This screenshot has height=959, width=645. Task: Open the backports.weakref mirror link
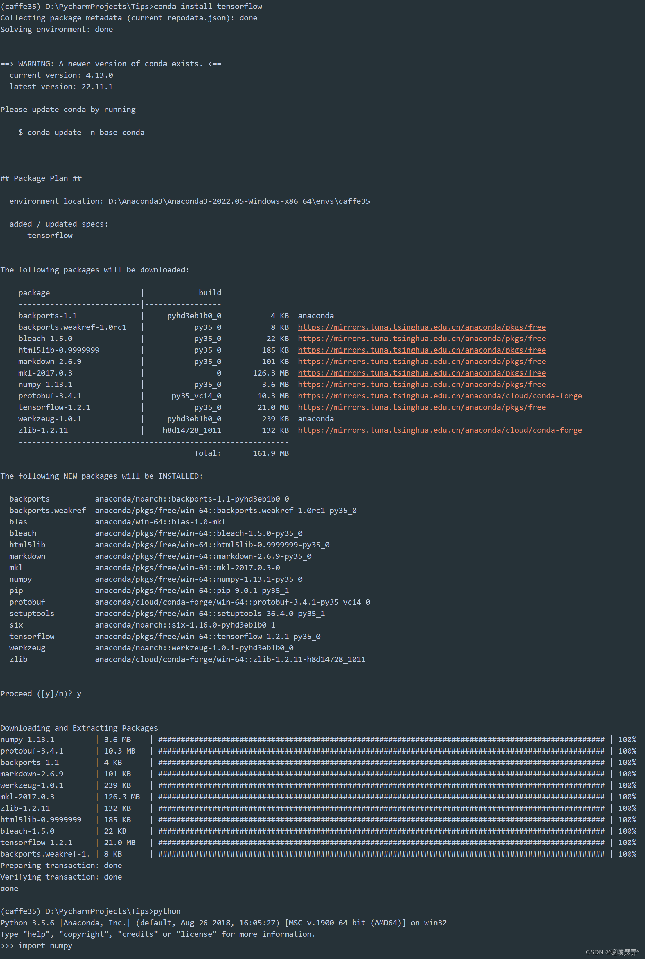[x=421, y=327]
